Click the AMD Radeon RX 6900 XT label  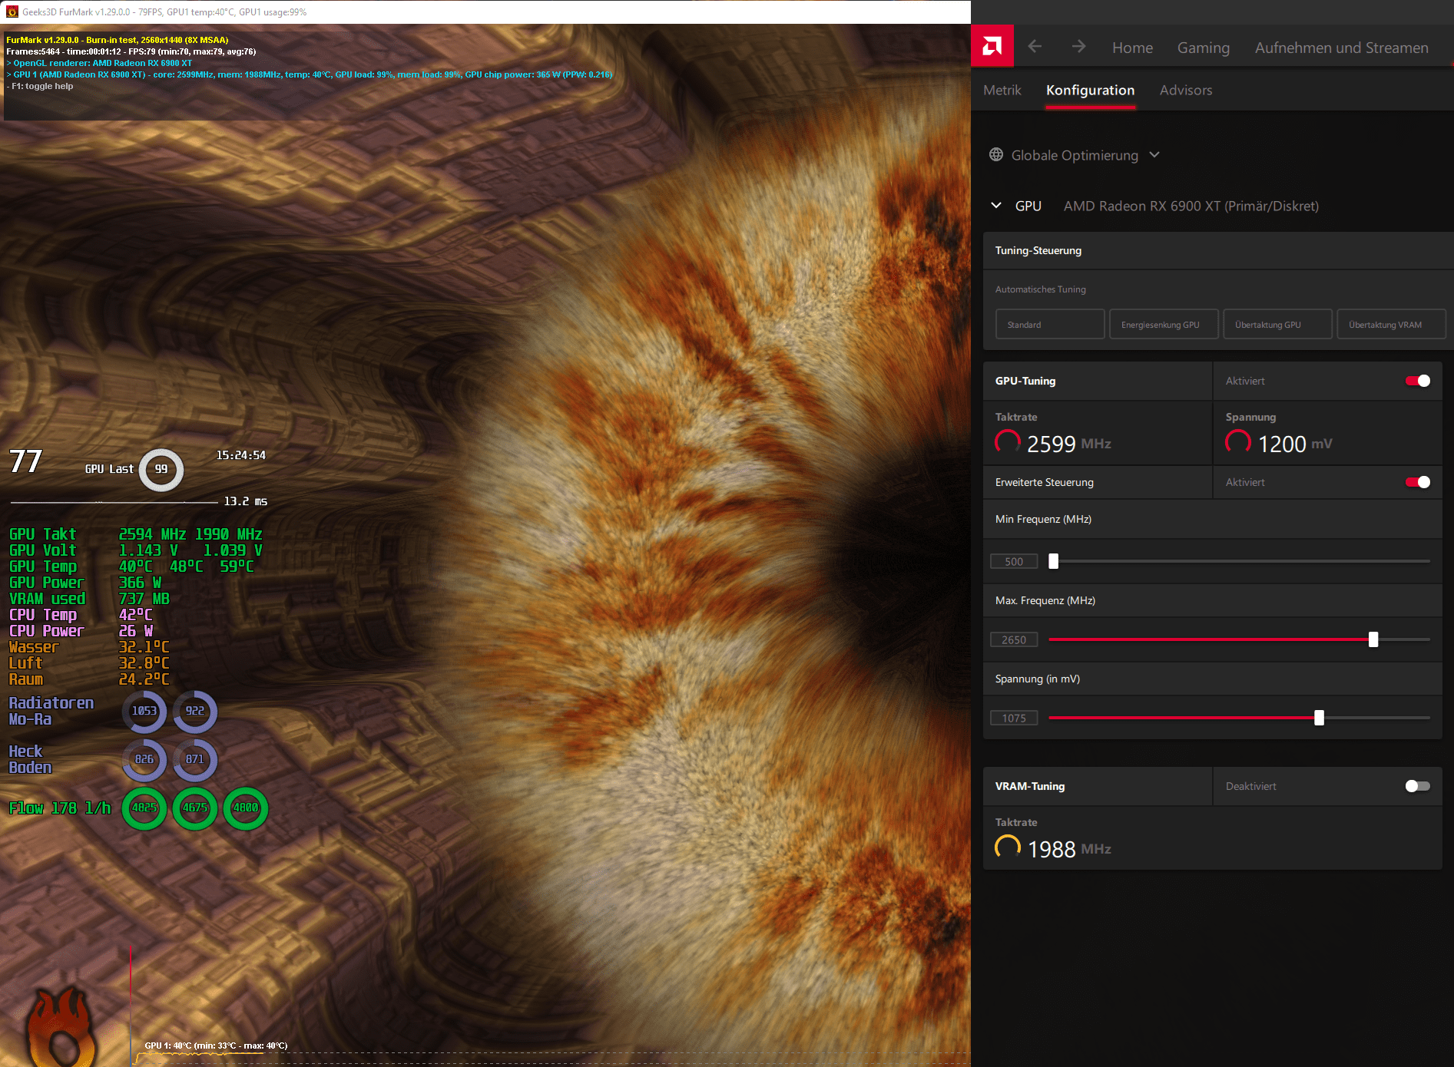1191,206
